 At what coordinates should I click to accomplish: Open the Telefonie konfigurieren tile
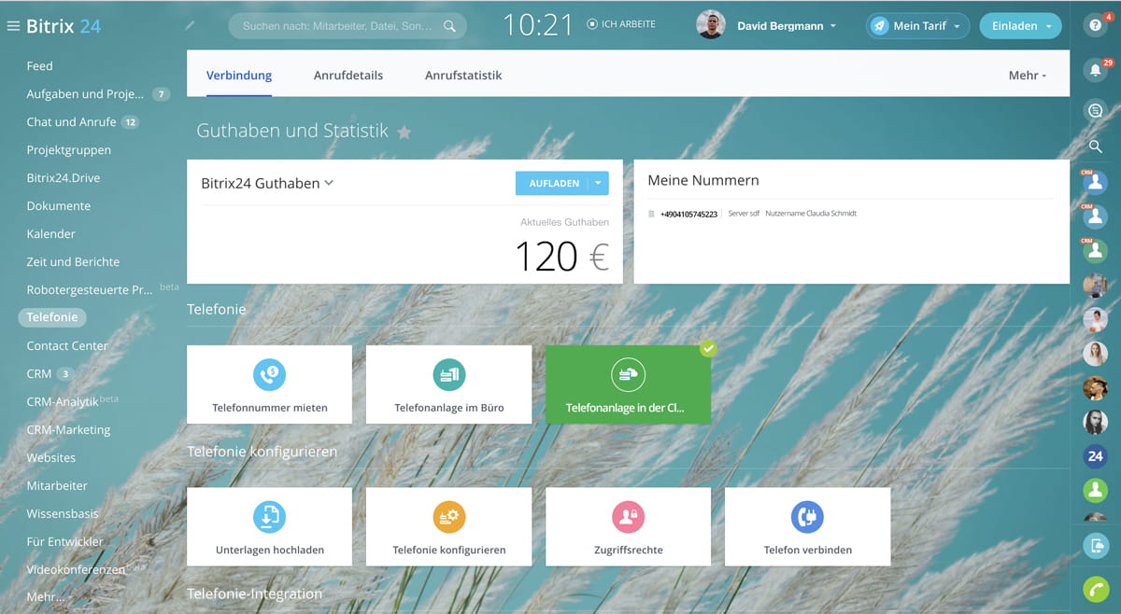coord(448,526)
